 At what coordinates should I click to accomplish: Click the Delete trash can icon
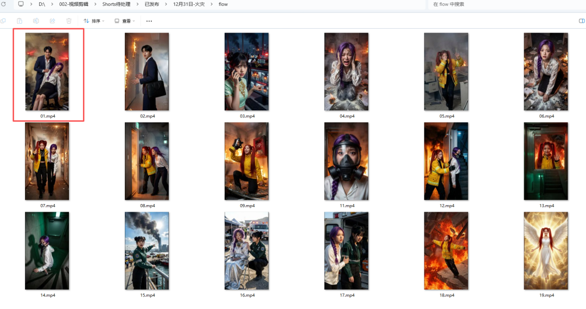tap(69, 21)
